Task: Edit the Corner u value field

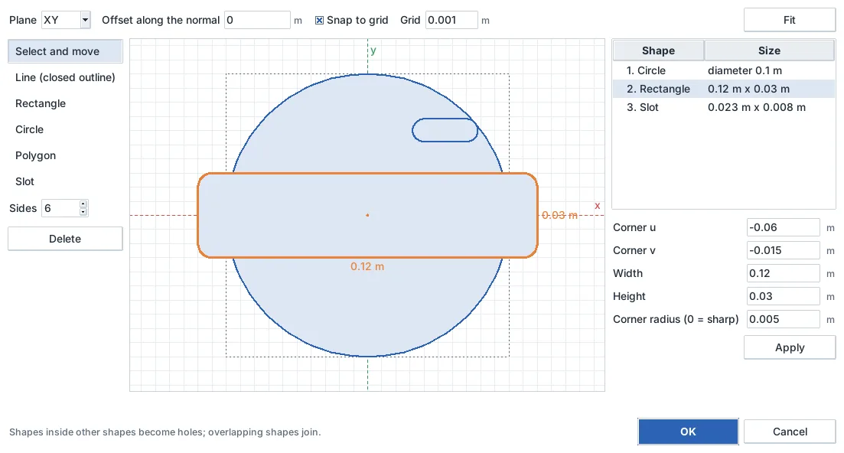Action: point(784,227)
